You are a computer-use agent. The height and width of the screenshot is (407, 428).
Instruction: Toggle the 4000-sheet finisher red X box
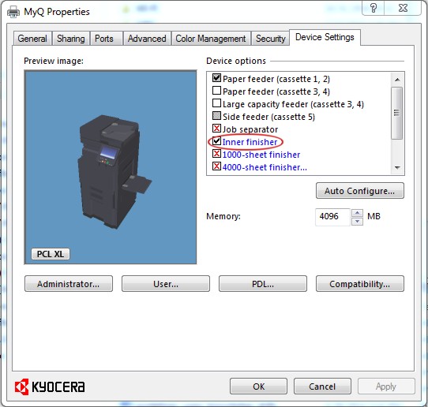[x=216, y=166]
